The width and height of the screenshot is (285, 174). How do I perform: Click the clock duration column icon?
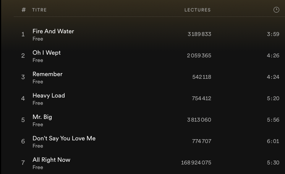(276, 10)
